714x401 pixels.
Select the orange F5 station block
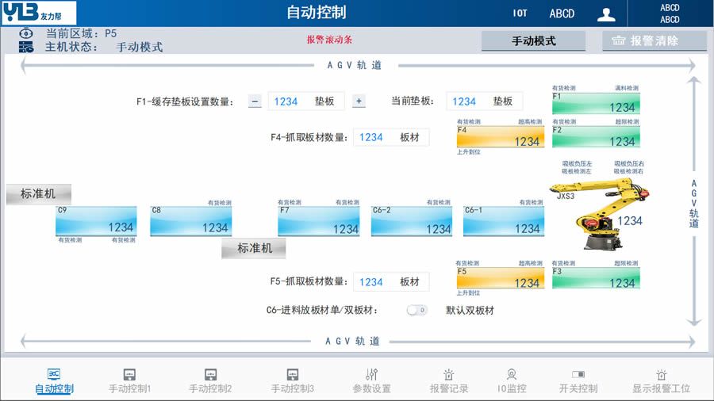(501, 278)
